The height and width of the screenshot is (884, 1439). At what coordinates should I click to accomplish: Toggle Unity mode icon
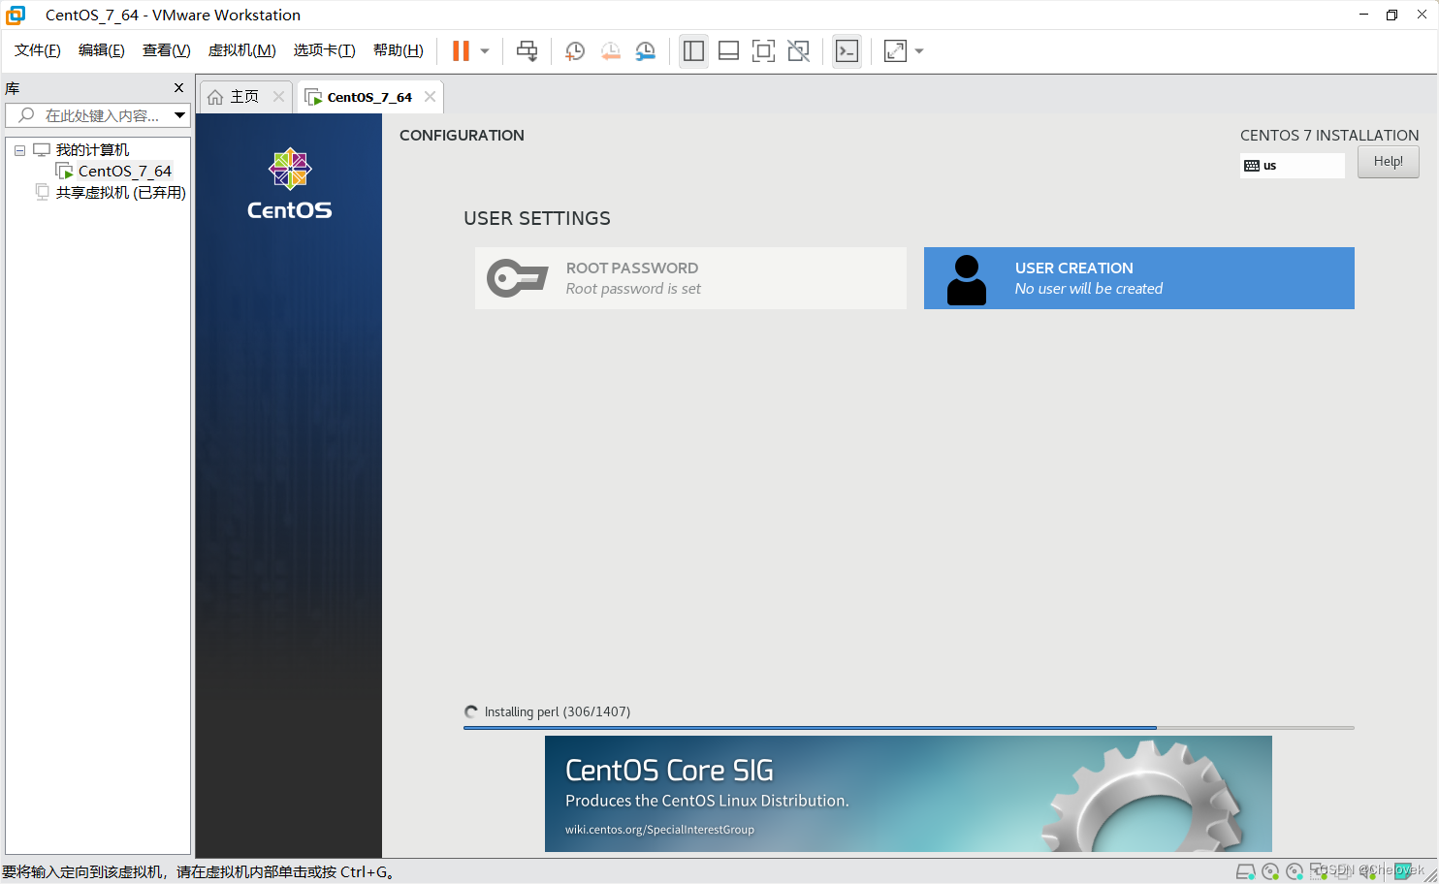click(x=798, y=51)
